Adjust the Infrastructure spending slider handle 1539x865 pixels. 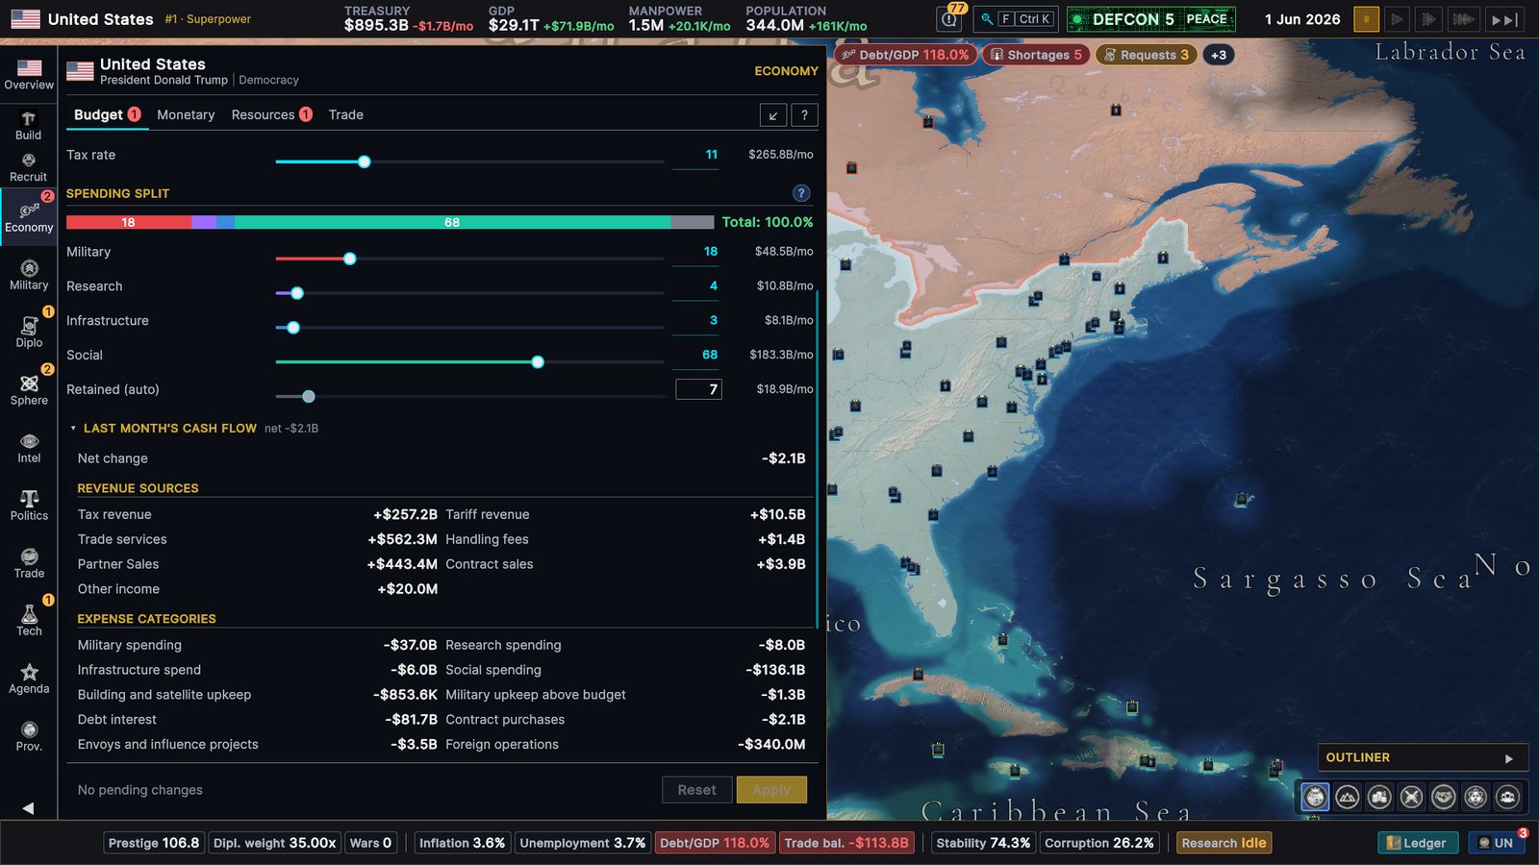point(293,328)
